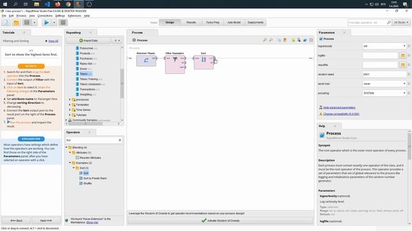This screenshot has height=231, width=412.
Task: Switch to the Turbo Prep view
Action: tap(212, 22)
